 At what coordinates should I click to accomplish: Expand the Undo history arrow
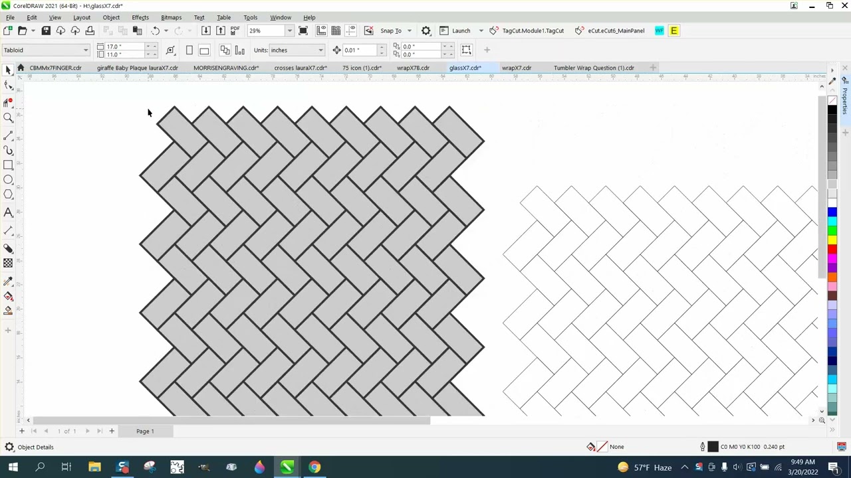(x=166, y=31)
